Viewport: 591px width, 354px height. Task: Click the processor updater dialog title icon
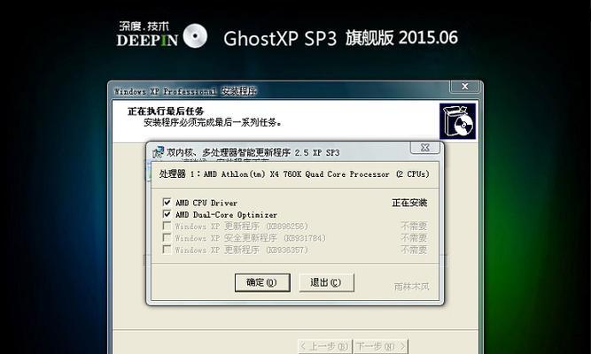click(x=159, y=152)
